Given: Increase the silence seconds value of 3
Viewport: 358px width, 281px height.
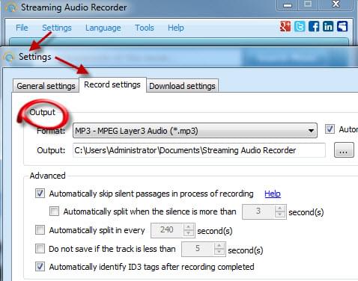Looking at the screenshot, I should coord(280,209).
